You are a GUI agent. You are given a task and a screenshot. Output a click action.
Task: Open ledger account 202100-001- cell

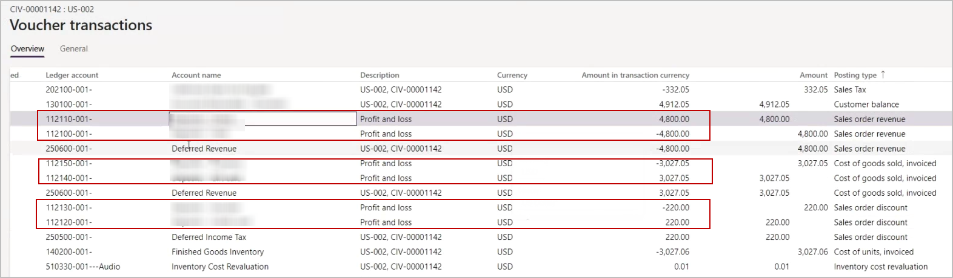(x=69, y=89)
